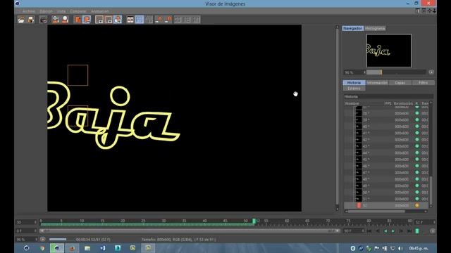Toggle the highlighted orange compare icon

point(87,20)
